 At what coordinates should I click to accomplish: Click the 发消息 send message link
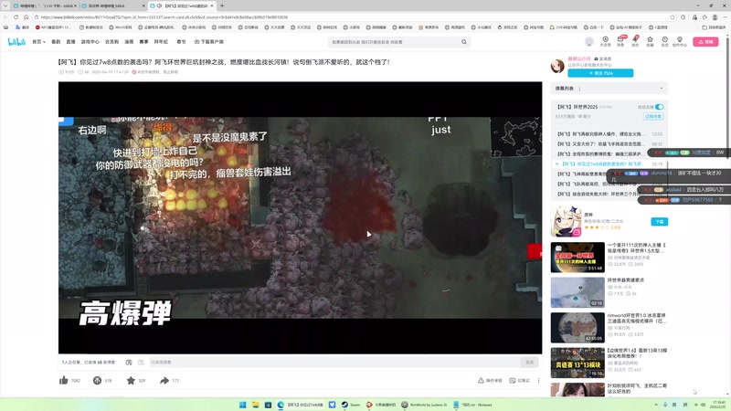[603, 59]
